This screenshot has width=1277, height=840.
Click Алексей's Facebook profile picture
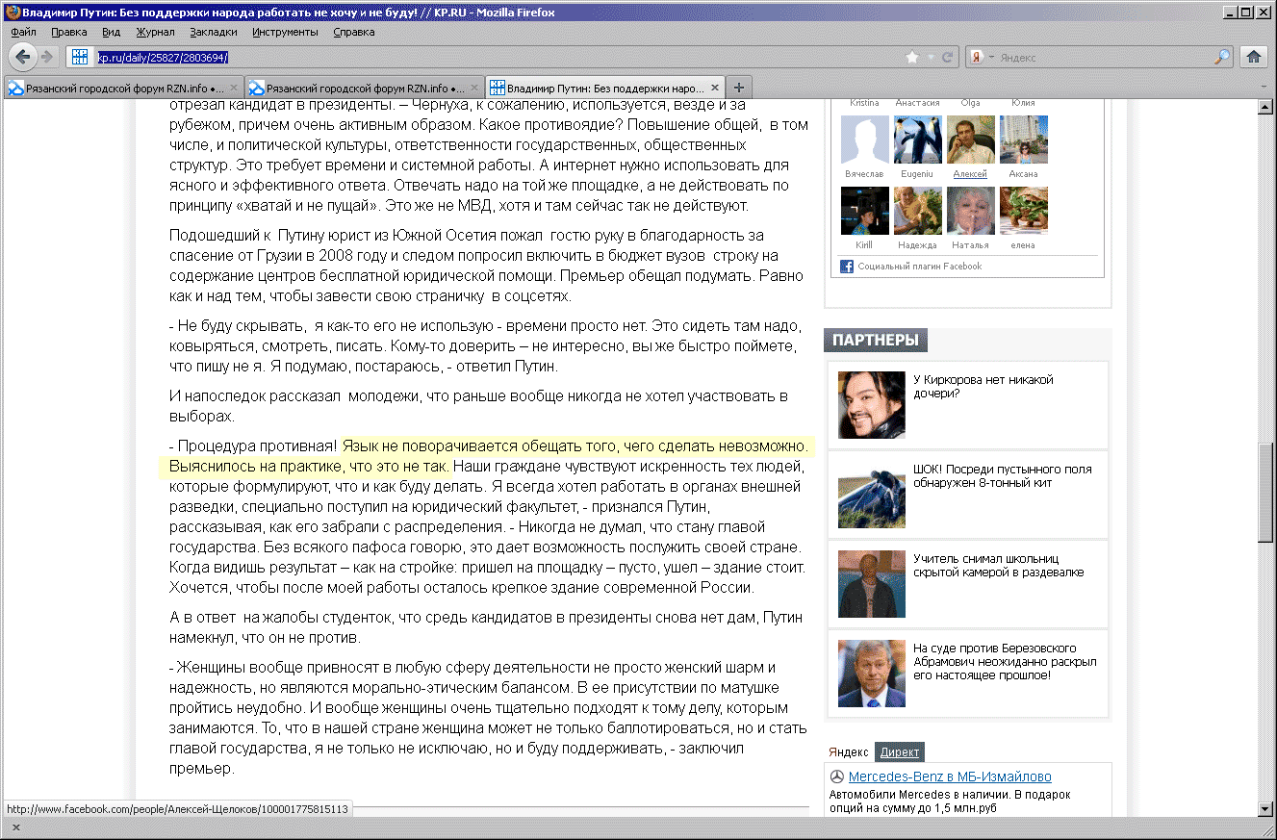tap(970, 140)
